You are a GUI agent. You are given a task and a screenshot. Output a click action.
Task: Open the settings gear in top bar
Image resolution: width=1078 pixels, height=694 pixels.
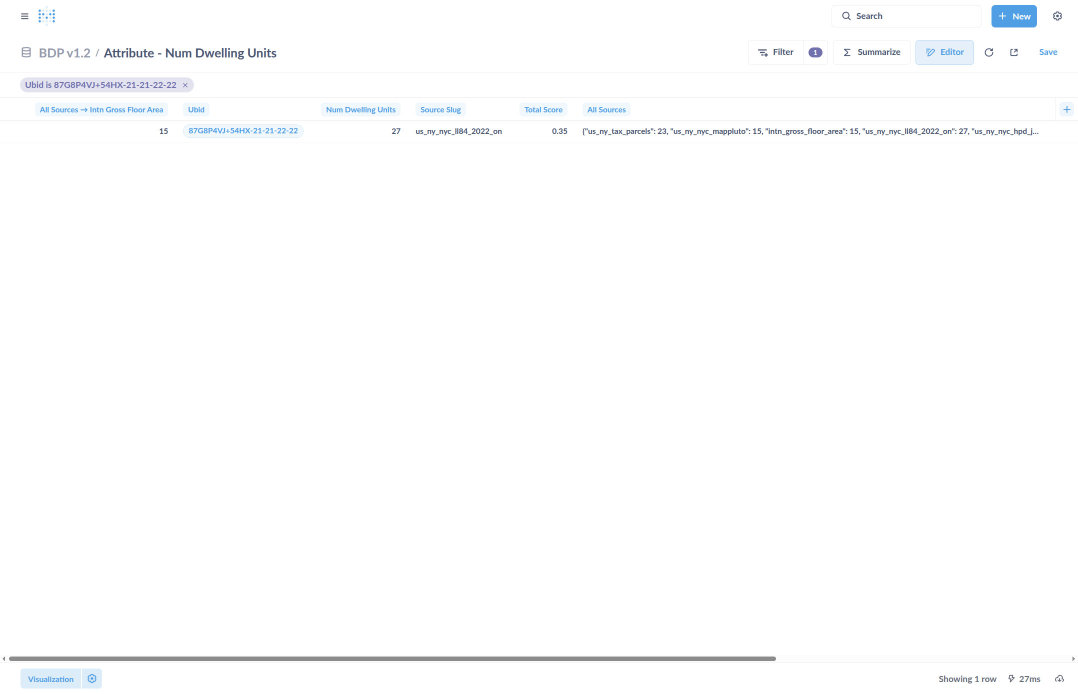(x=1057, y=16)
